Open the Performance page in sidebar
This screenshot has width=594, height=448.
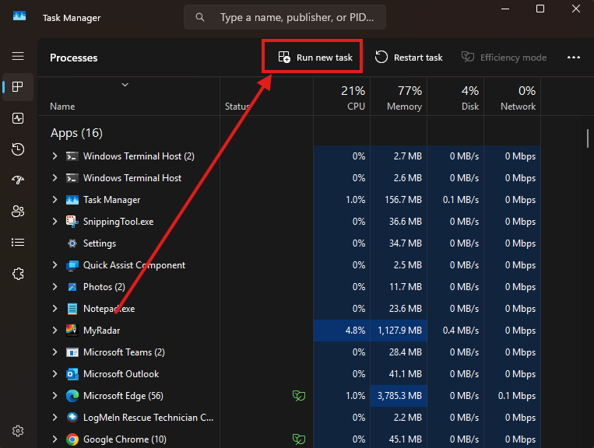click(18, 118)
